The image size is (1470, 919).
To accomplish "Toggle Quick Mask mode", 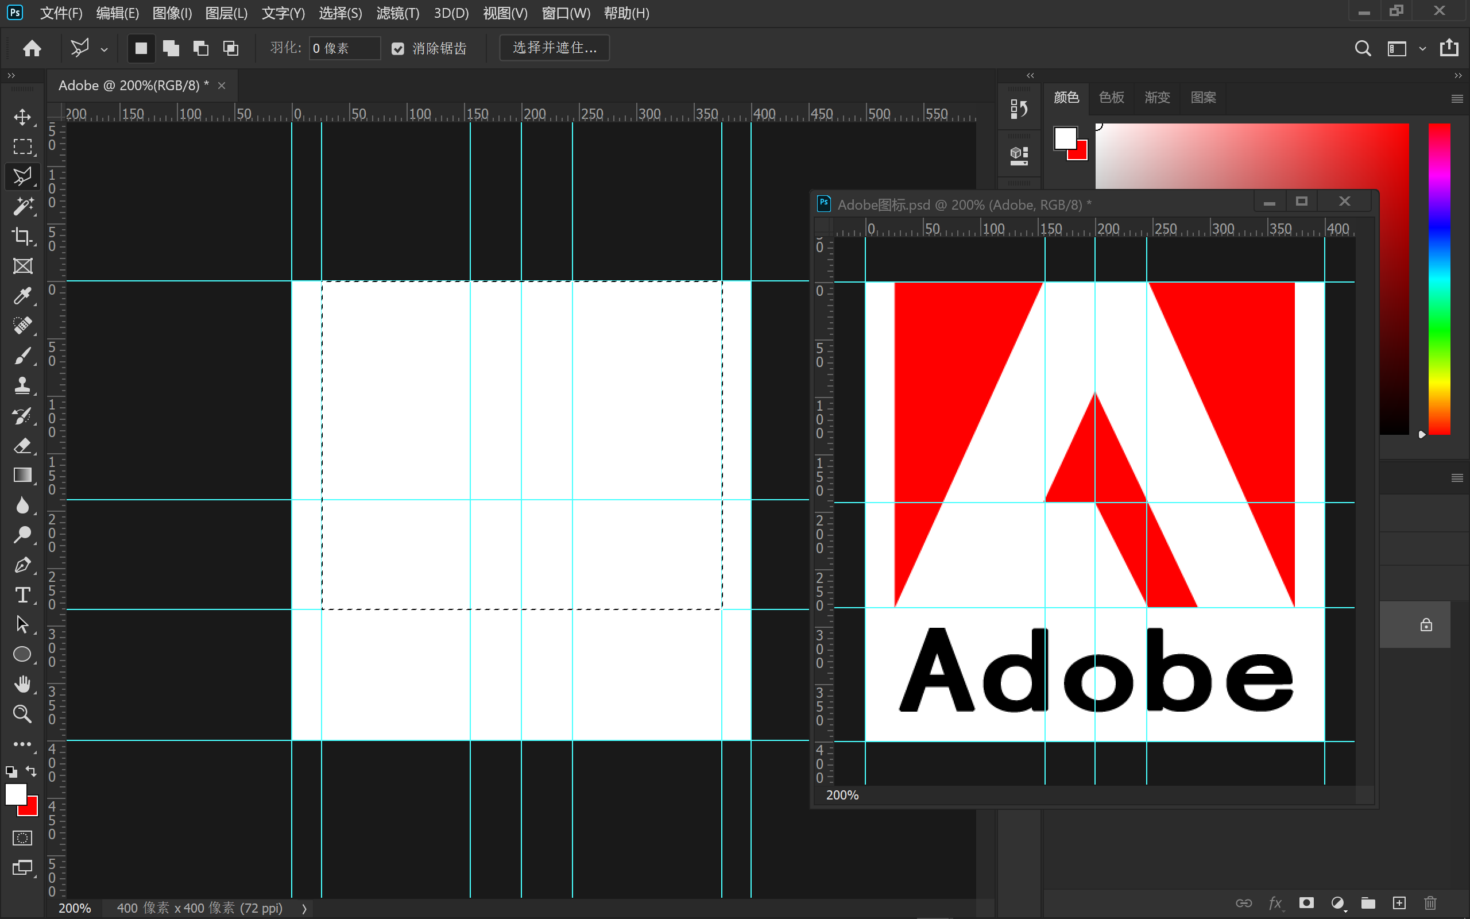I will coord(22,838).
